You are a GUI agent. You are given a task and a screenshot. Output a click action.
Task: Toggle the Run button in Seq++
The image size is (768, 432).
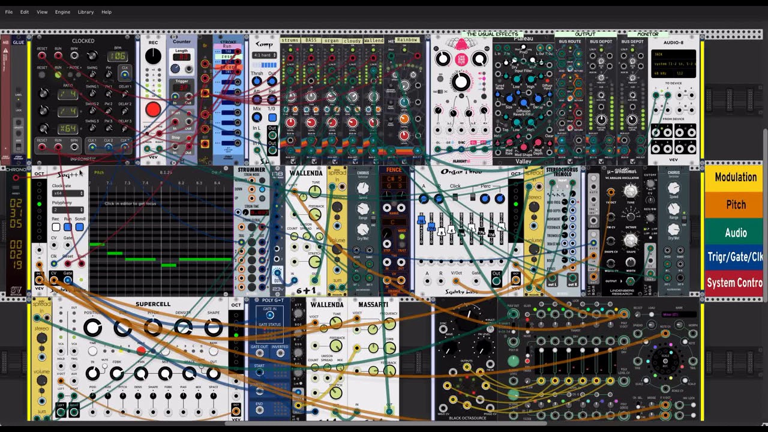point(68,227)
